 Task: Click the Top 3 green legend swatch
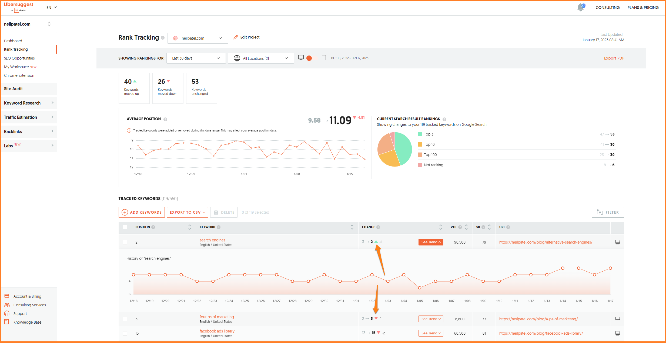tap(420, 134)
